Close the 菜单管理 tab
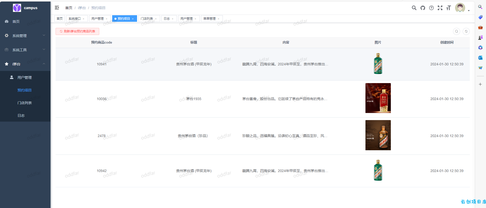Viewport: 486px width, 208px height. coord(219,19)
